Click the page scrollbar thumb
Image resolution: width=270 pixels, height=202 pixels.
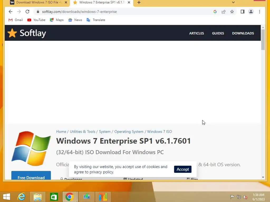[263, 39]
